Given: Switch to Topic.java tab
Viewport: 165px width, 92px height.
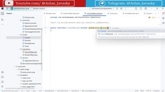Looking at the screenshot, I should point(112,14).
